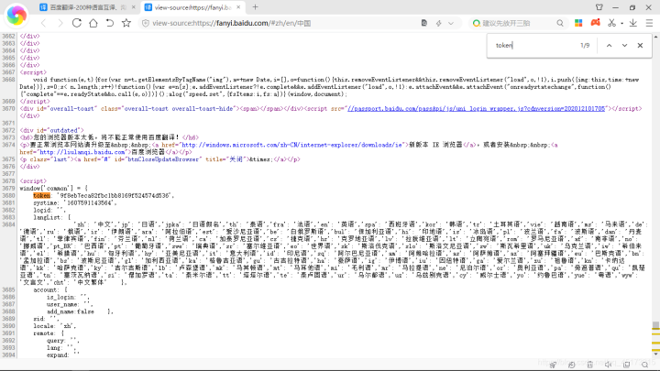Click the find box containing token
660x371 pixels.
[533, 46]
